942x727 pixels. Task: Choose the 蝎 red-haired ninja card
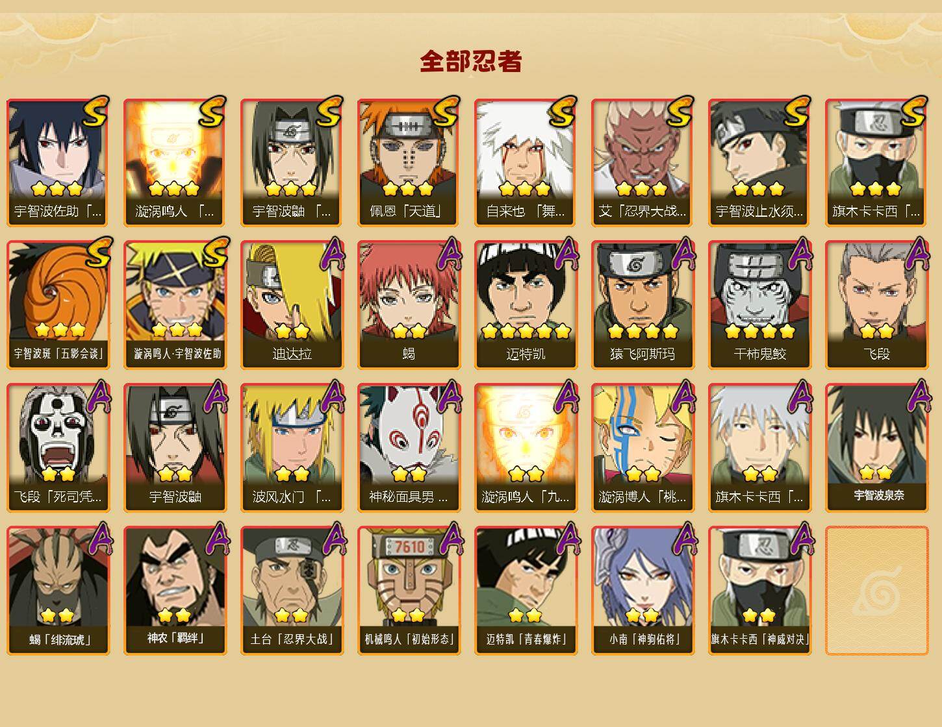pyautogui.click(x=409, y=305)
